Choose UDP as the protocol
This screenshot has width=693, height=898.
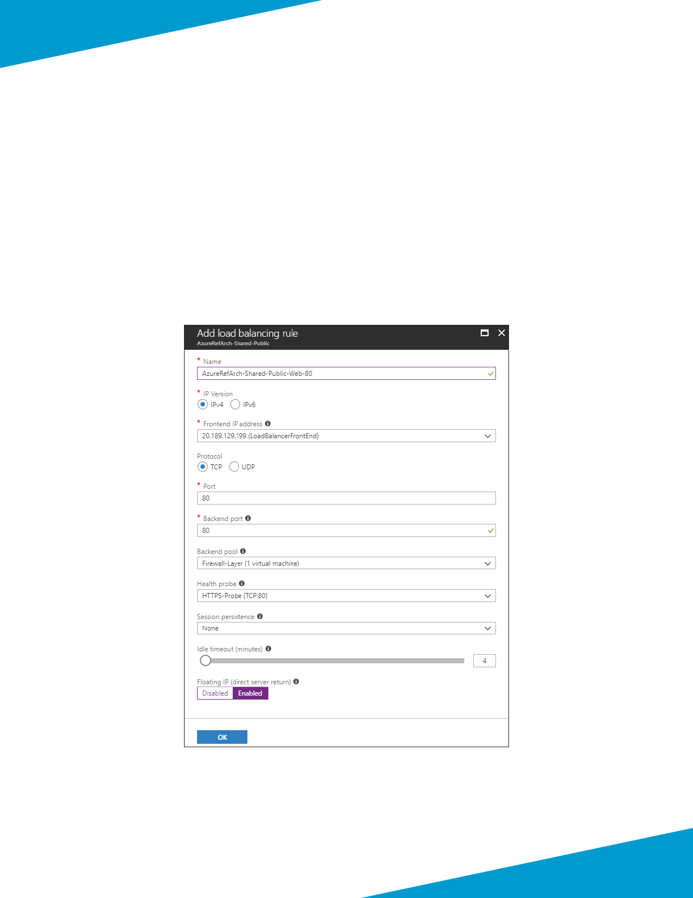[234, 467]
